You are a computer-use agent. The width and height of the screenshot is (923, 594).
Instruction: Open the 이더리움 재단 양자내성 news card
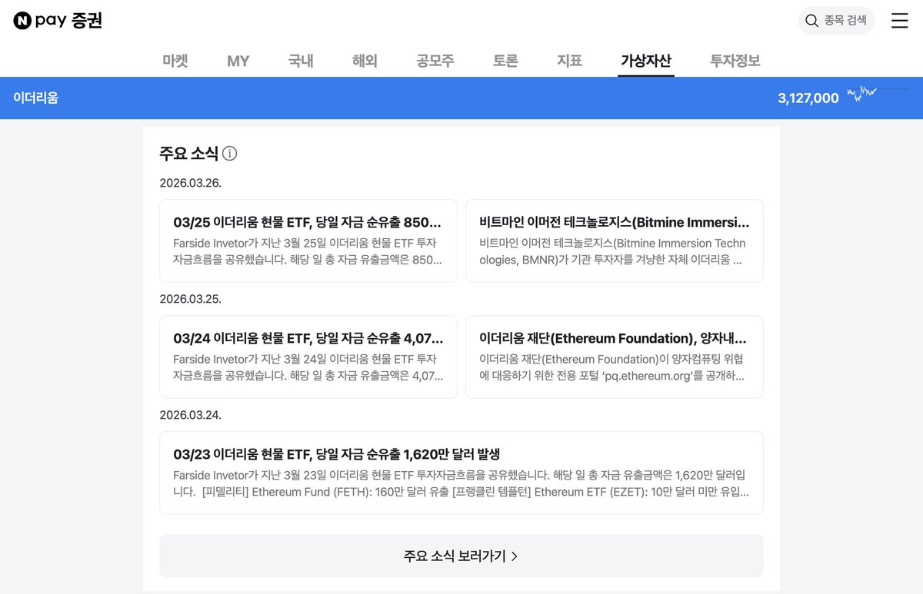615,357
